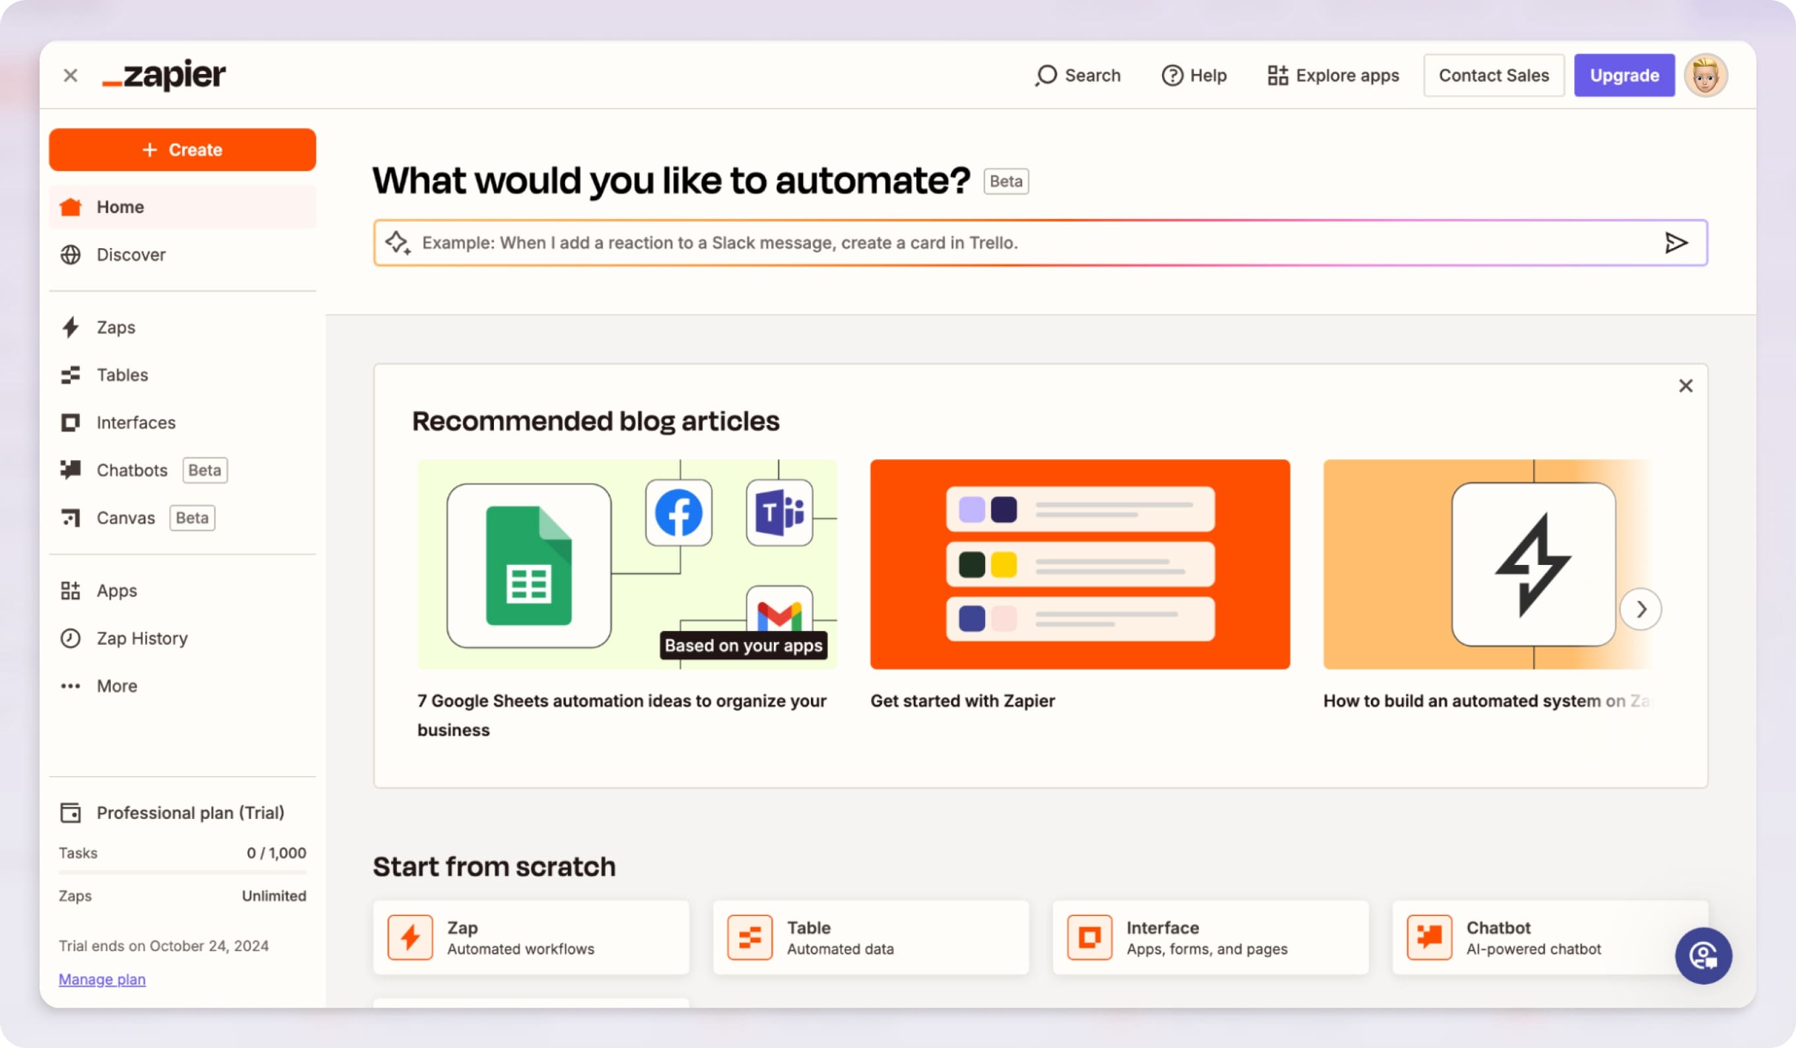Switch to the Home section
This screenshot has width=1796, height=1048.
(120, 207)
